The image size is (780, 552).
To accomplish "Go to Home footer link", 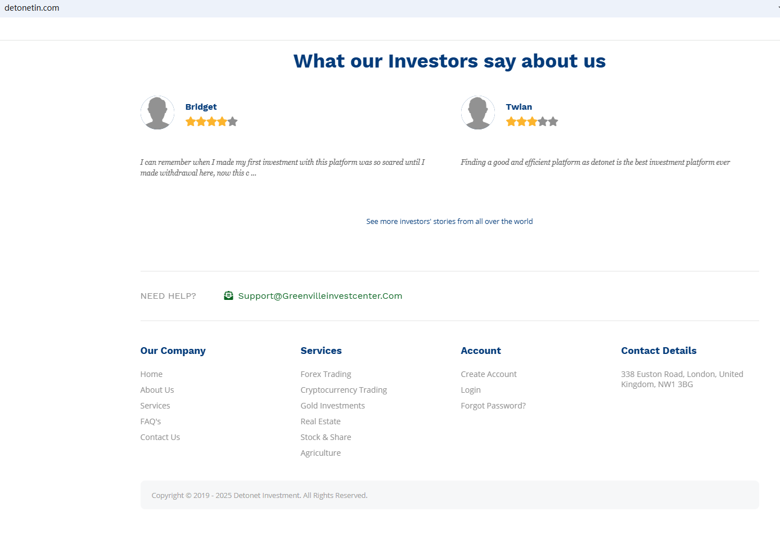I will click(151, 374).
